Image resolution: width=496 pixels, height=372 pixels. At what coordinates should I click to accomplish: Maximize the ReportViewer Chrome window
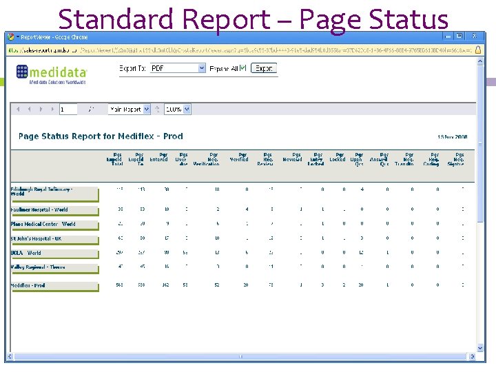pos(459,36)
